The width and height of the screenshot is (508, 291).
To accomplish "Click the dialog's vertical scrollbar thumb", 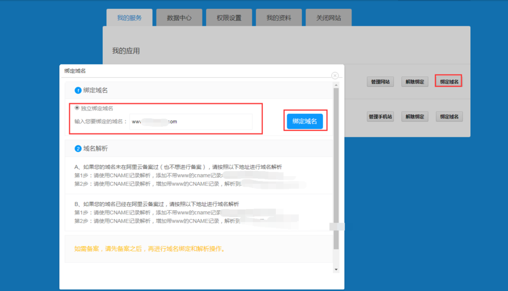I will point(336,165).
